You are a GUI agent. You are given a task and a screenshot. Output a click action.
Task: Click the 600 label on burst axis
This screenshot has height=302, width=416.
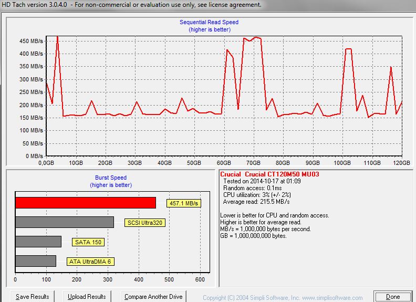[200, 279]
